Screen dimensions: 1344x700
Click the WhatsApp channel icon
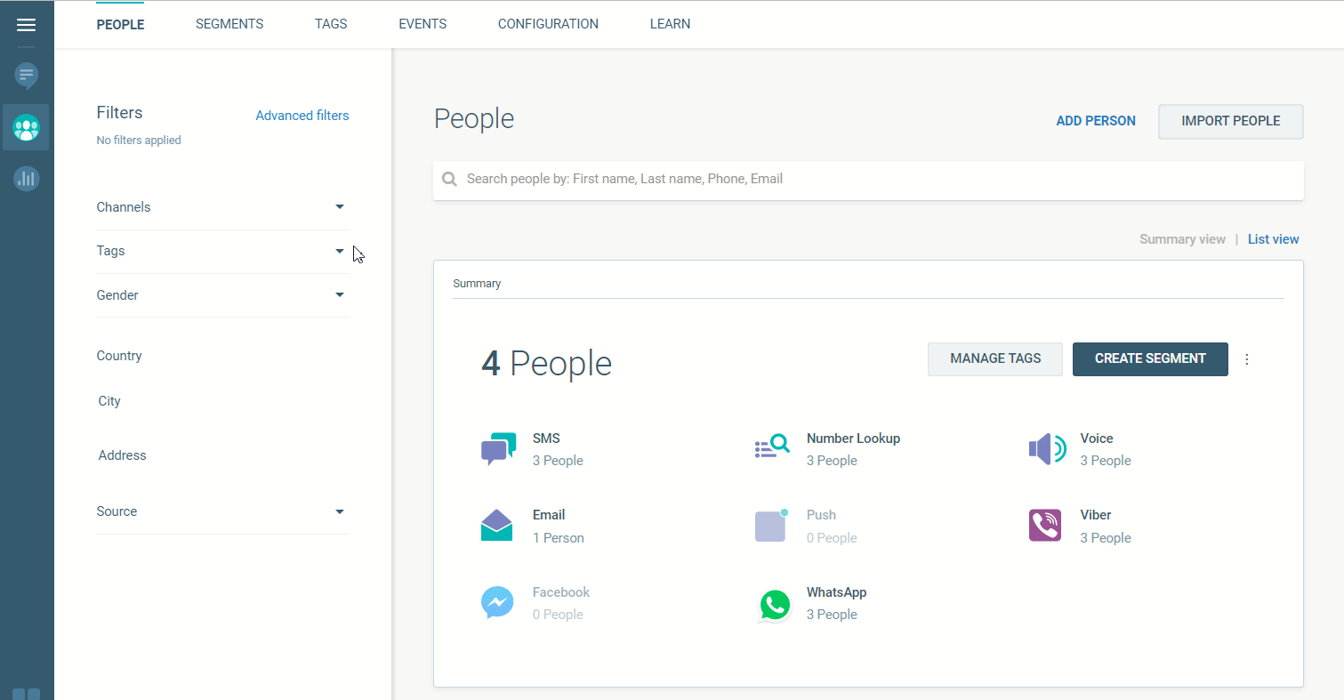[x=774, y=604]
